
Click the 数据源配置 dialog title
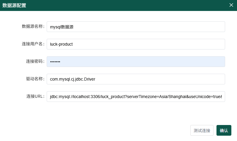coord(14,5)
